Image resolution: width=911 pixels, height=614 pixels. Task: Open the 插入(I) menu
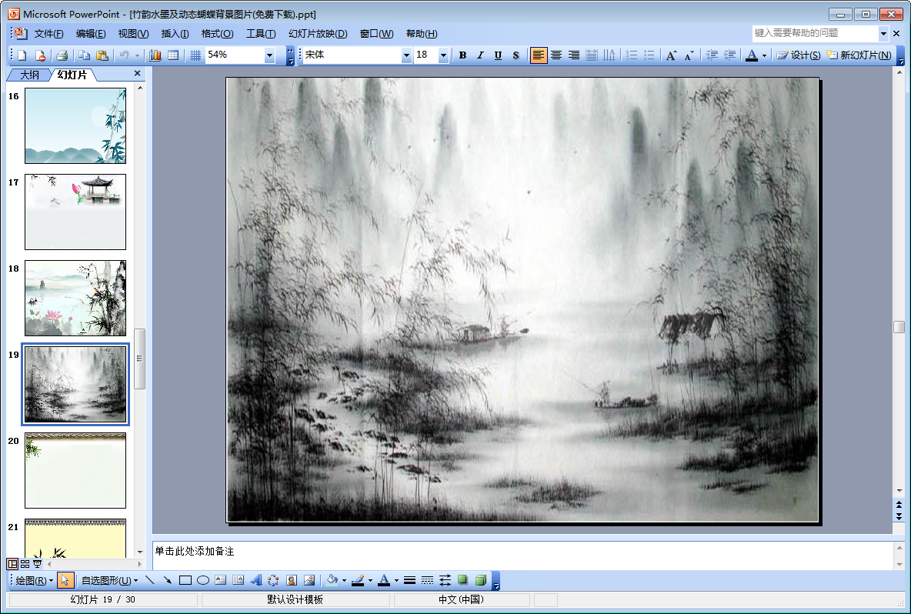point(175,34)
